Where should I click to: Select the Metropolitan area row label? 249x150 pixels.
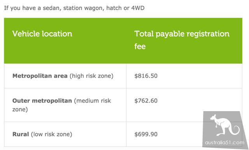[63, 76]
